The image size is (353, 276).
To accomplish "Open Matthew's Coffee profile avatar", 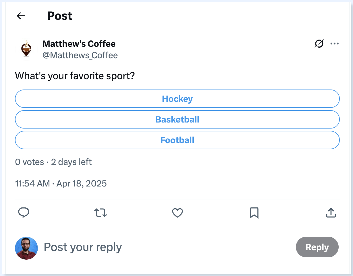I will pyautogui.click(x=26, y=49).
